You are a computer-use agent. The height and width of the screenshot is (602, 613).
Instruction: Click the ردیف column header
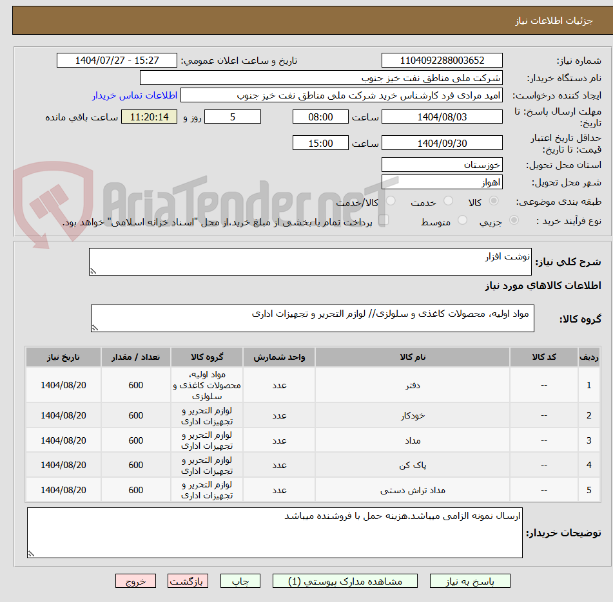click(589, 357)
